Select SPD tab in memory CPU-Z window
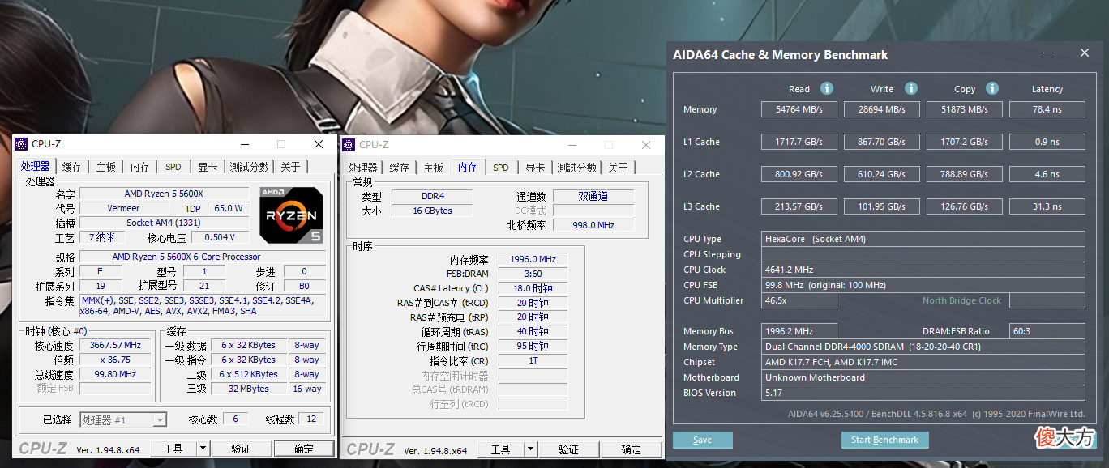 coord(501,167)
